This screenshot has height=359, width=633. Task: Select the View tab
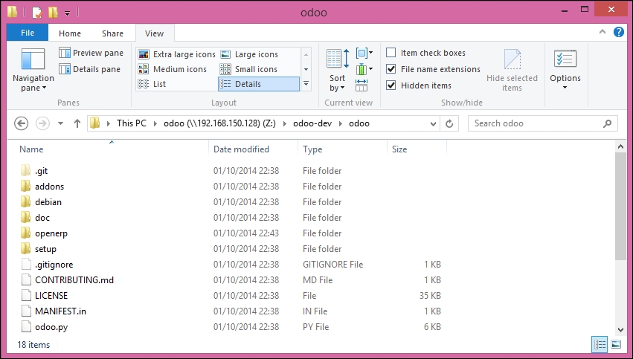point(154,33)
